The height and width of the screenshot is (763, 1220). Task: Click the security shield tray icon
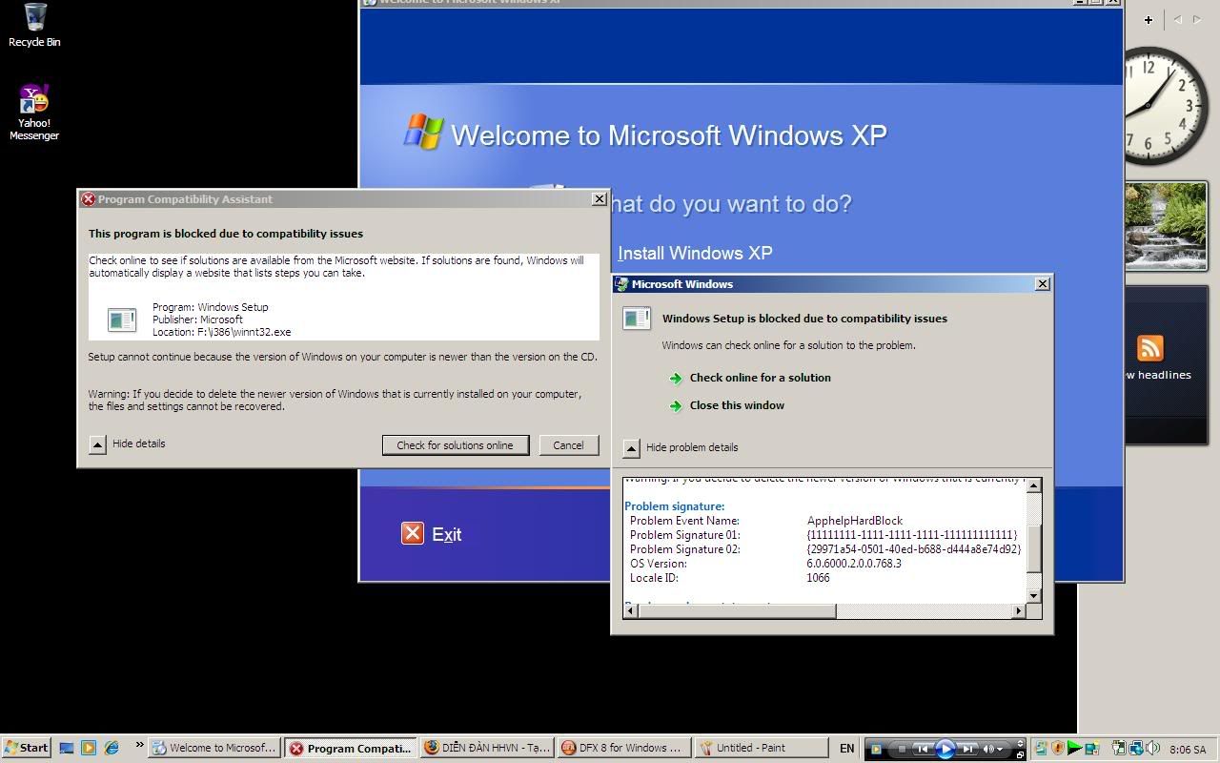[x=1058, y=748]
